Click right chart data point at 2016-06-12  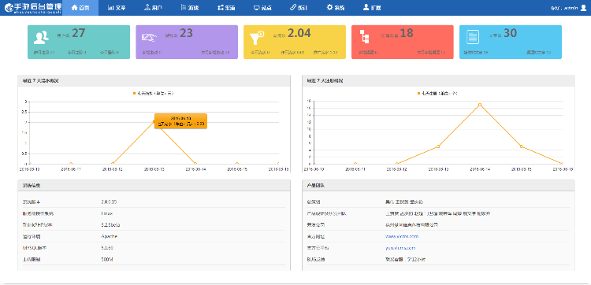[397, 164]
